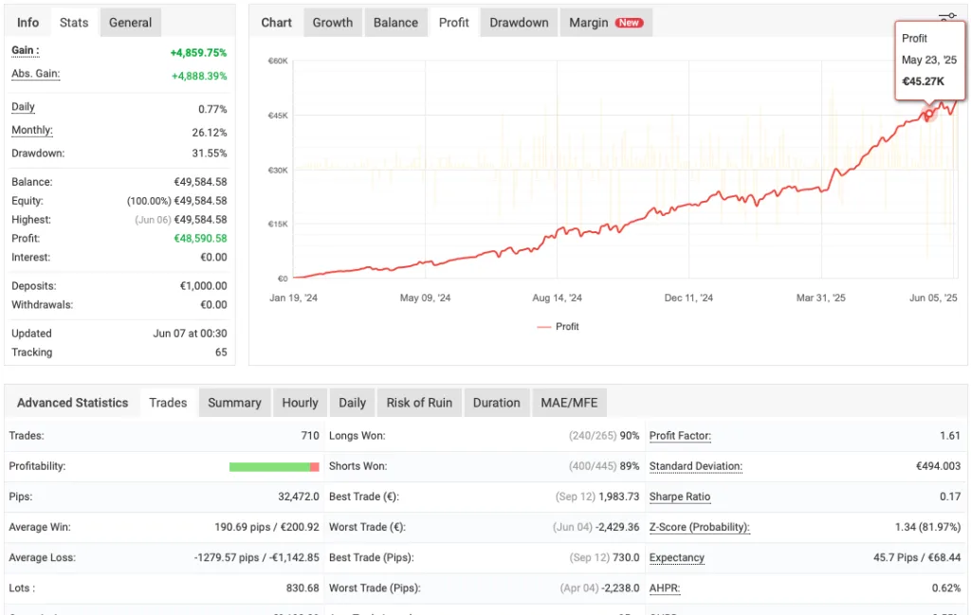This screenshot has width=971, height=615.
Task: Open the Risk of Ruin tab
Action: tap(419, 402)
